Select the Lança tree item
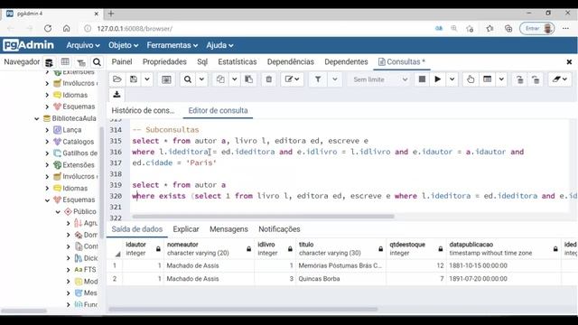Viewport: 578px width, 325px height. 71,130
